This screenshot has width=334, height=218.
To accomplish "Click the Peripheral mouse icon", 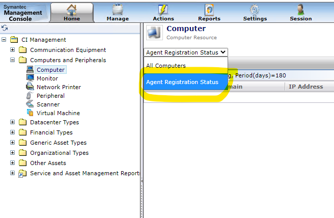I will pyautogui.click(x=30, y=96).
